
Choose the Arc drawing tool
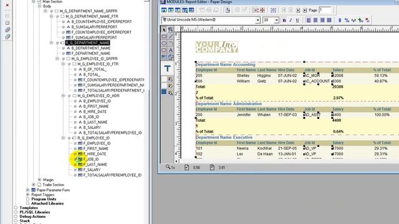click(170, 43)
